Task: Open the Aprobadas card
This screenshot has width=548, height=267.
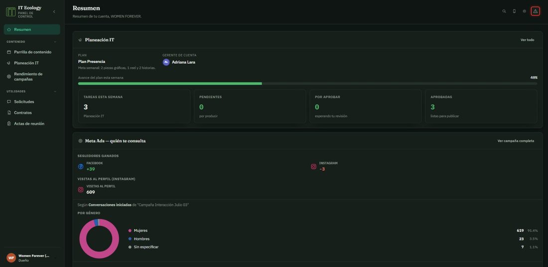Action: click(x=481, y=106)
